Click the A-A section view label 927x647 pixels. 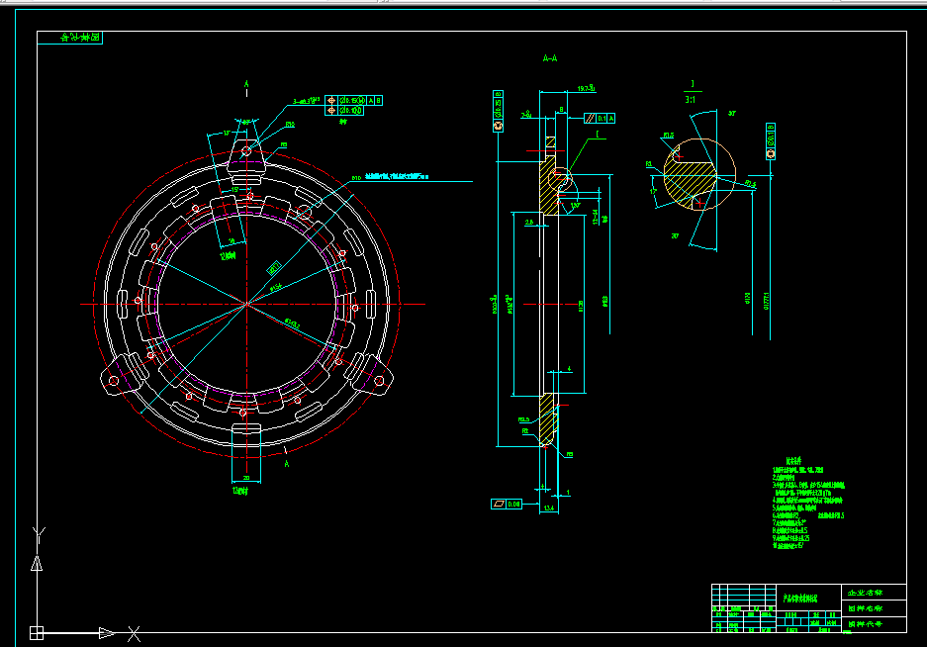click(x=550, y=58)
